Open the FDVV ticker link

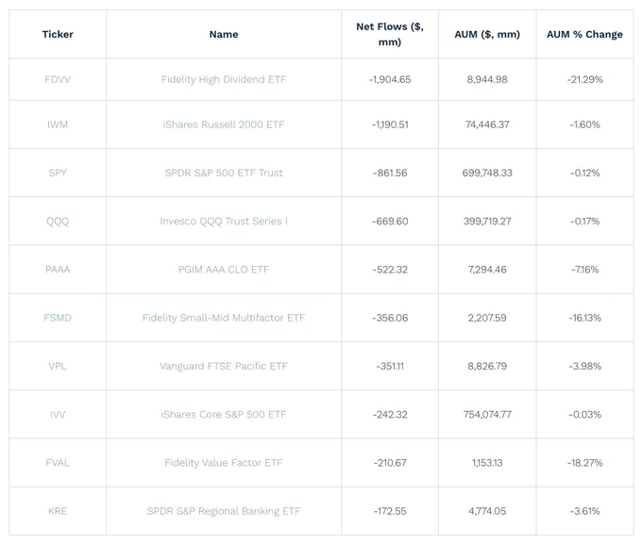pos(58,79)
